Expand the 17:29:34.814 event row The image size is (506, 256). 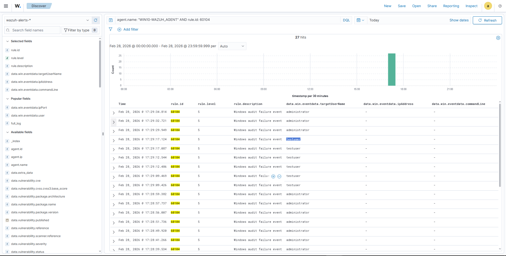pyautogui.click(x=114, y=113)
